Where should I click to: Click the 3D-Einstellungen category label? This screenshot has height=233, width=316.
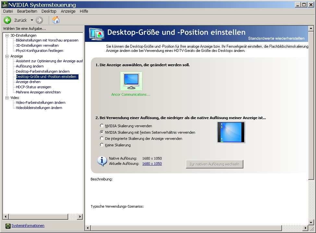[x=23, y=35]
